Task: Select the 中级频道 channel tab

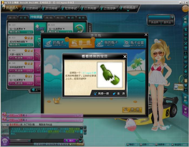Action: point(36,17)
